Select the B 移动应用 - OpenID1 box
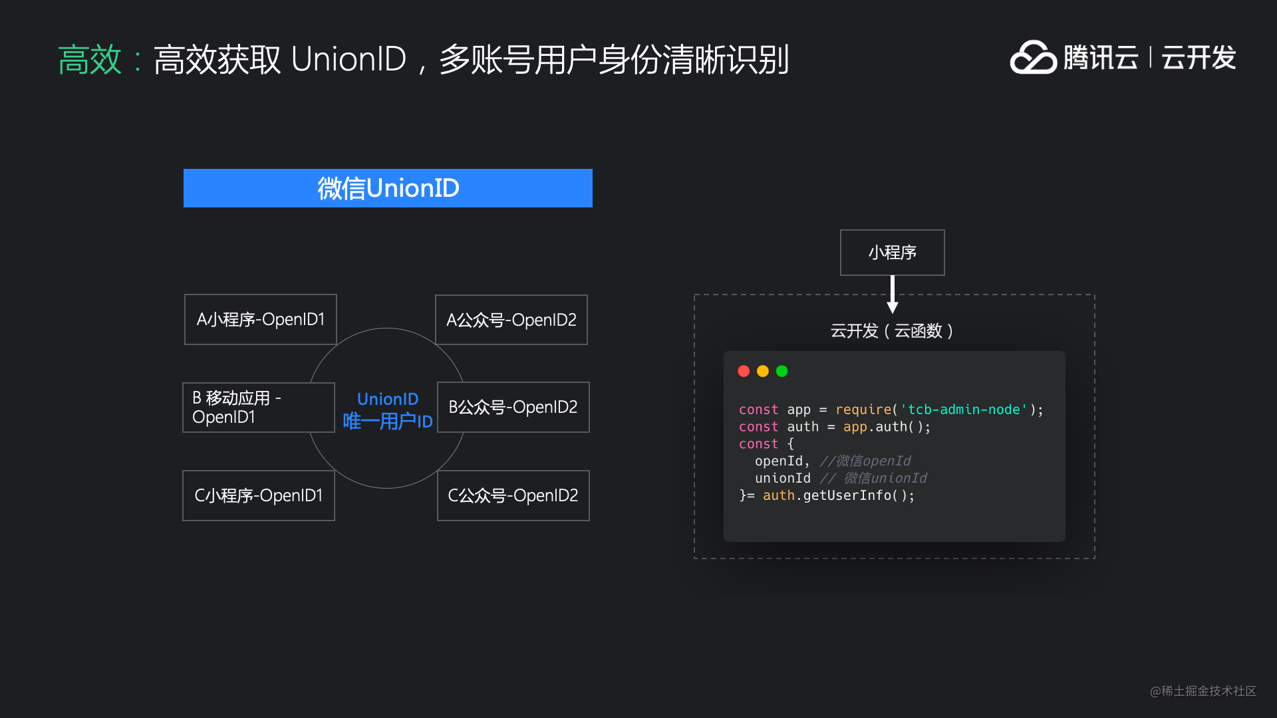Image resolution: width=1277 pixels, height=718 pixels. click(x=259, y=408)
